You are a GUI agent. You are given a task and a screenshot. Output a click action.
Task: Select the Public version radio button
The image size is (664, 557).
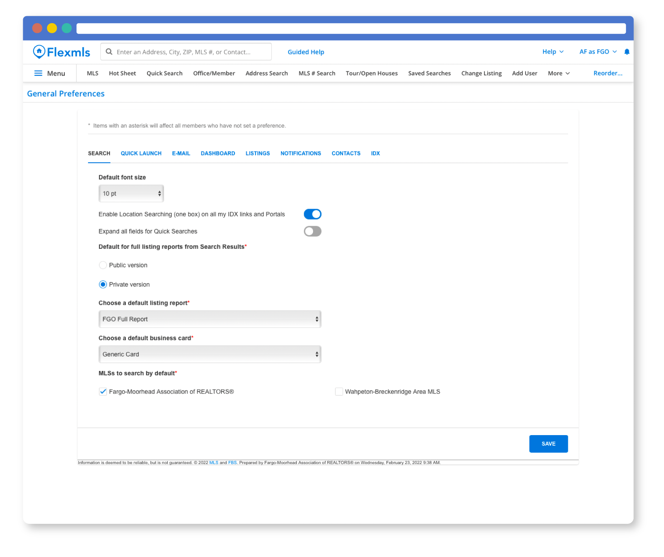(x=103, y=265)
